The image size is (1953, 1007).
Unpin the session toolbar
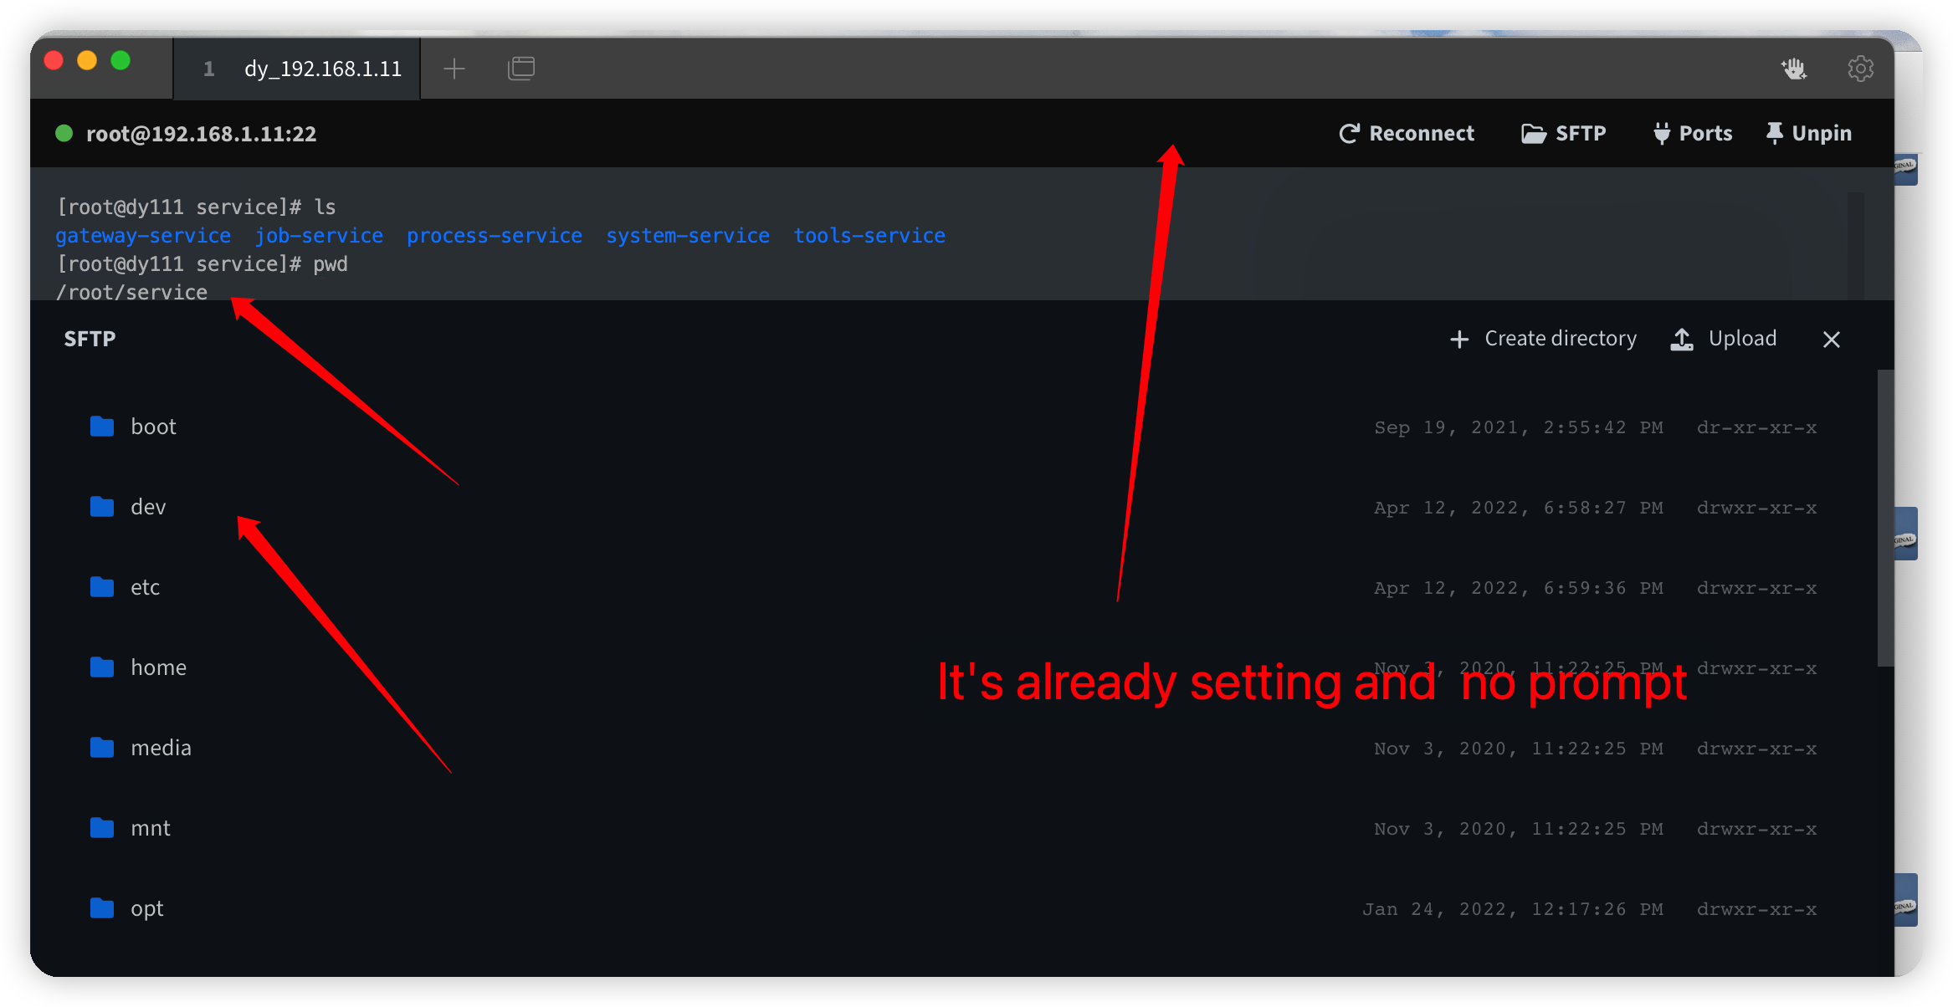pos(1808,134)
